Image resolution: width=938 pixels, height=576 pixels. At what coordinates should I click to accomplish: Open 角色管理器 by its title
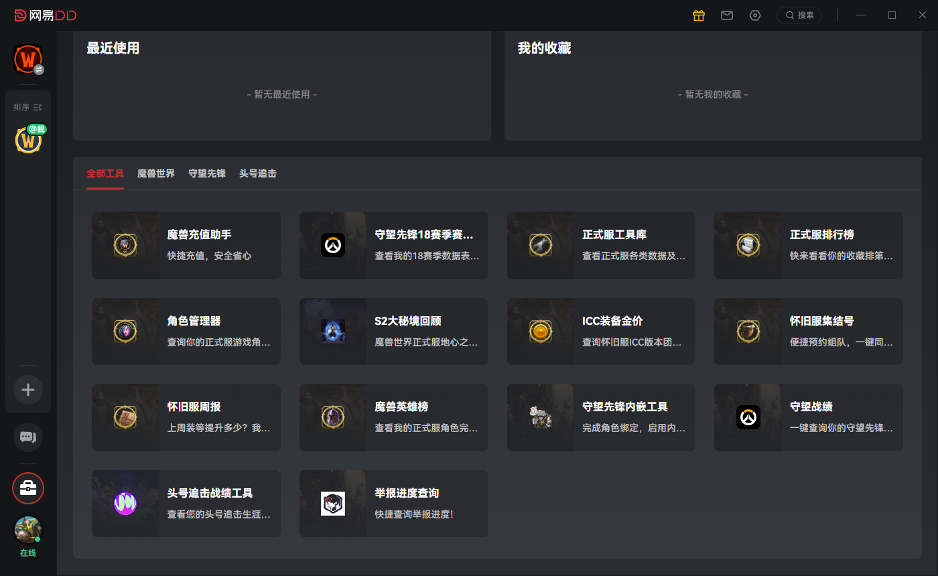tap(194, 321)
